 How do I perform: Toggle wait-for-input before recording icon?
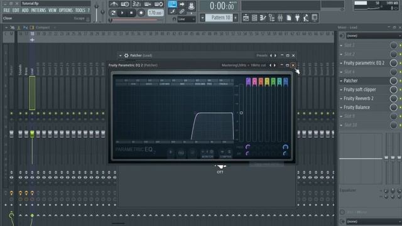[125, 4]
